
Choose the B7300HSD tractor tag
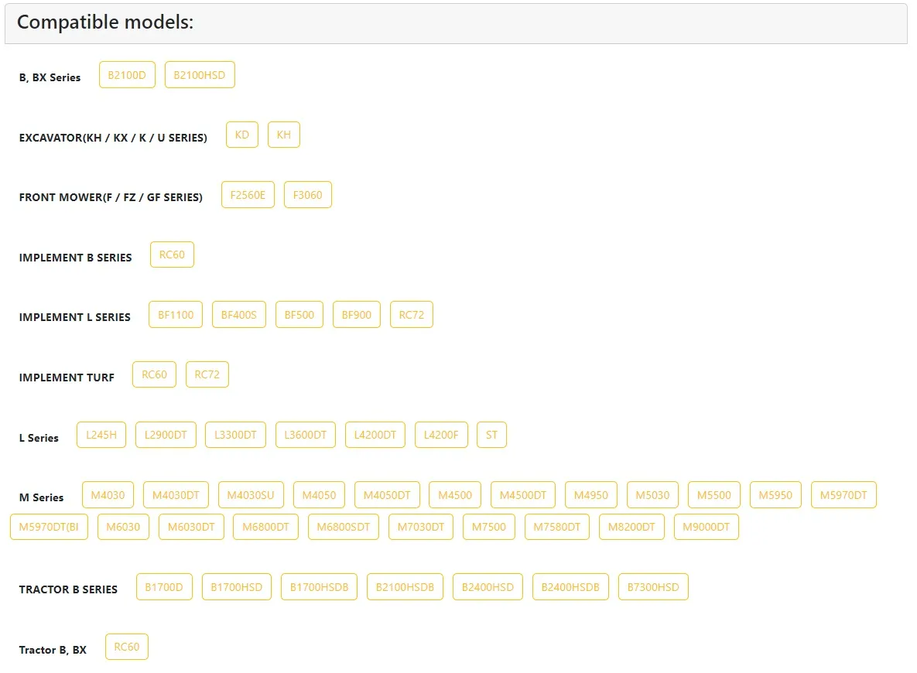tap(653, 586)
